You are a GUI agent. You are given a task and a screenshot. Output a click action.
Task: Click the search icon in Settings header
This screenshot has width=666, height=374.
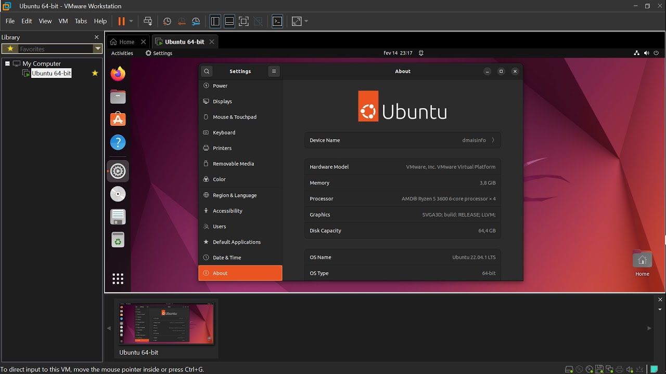pos(207,71)
